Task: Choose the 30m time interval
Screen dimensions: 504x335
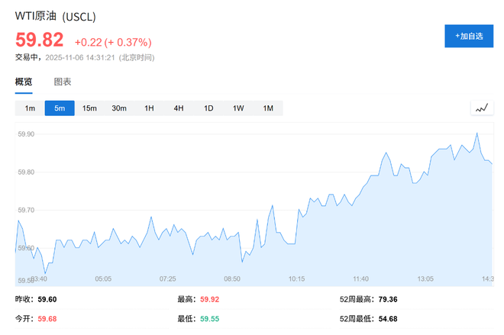Action: (x=119, y=108)
